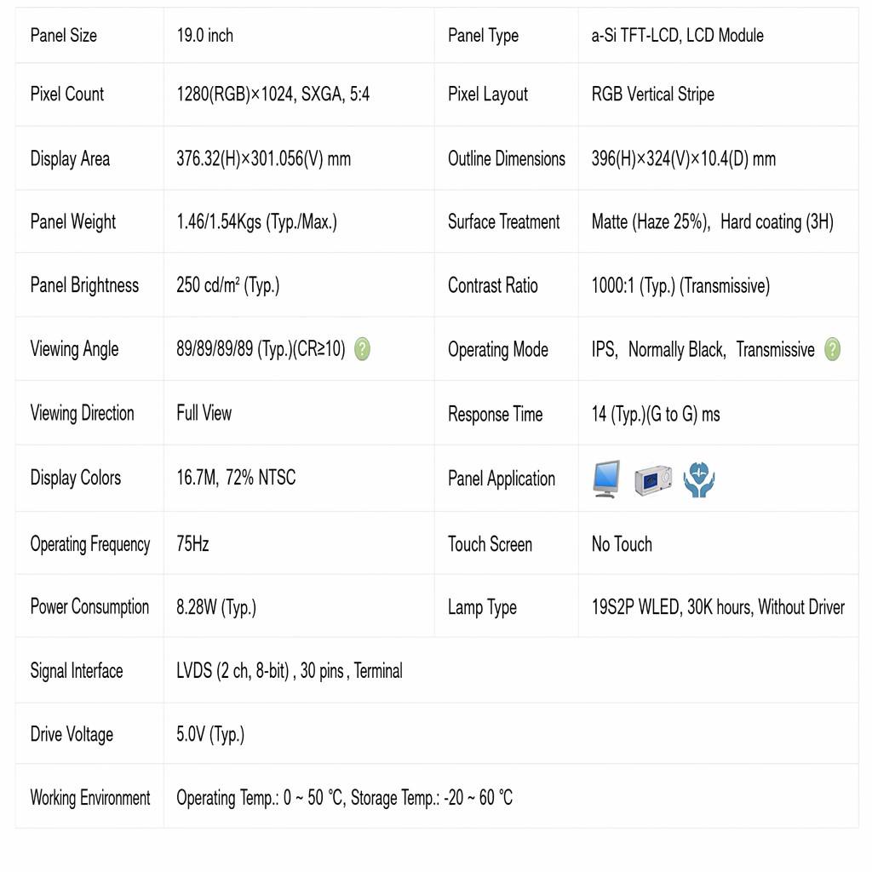Click the Operating Temp working environment text
The image size is (872, 872).
(x=344, y=797)
